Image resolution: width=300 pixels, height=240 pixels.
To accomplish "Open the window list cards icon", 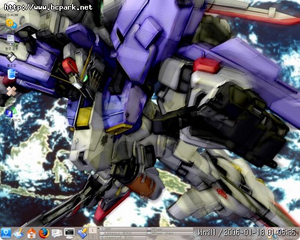I will 57,233.
